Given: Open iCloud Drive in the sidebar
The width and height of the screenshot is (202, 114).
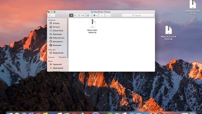Looking at the screenshot, I should point(57,30).
